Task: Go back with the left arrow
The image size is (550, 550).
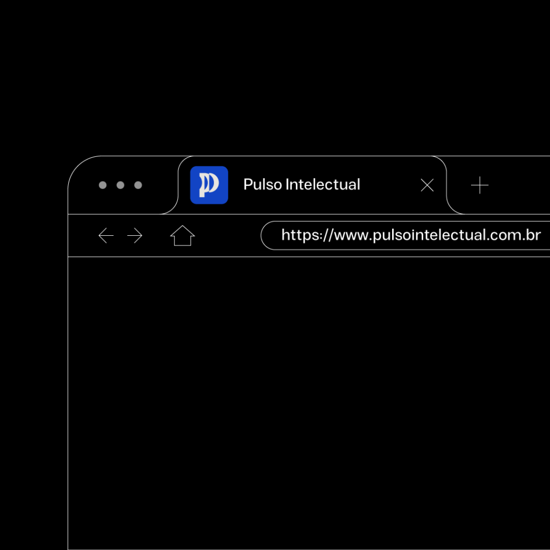Action: [106, 235]
